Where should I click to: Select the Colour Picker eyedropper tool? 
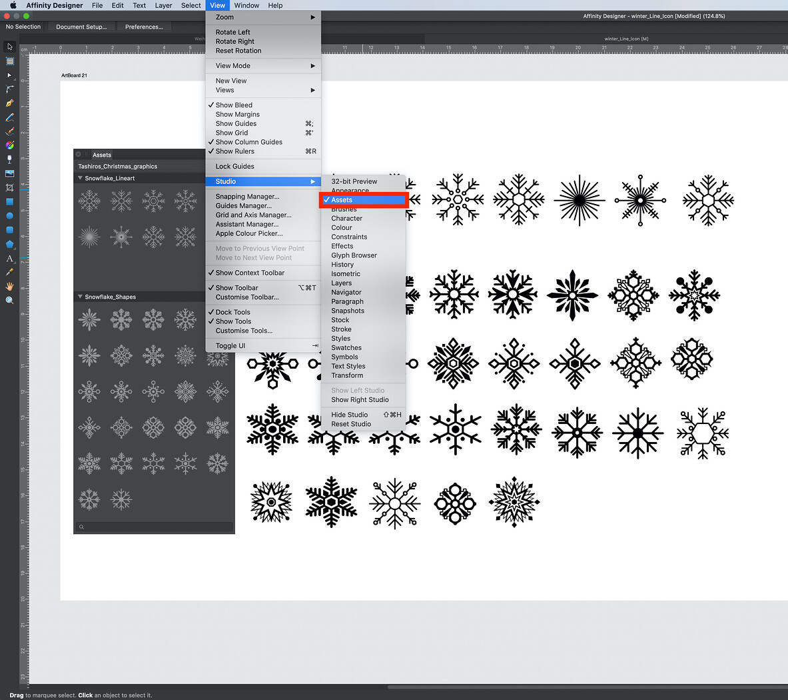[x=9, y=272]
